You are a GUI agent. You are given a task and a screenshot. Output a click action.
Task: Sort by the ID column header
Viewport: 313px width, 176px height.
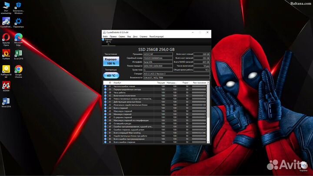[110, 83]
